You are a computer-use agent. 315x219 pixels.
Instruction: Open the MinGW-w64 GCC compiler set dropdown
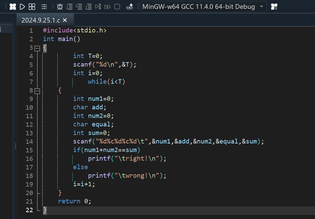click(x=203, y=6)
